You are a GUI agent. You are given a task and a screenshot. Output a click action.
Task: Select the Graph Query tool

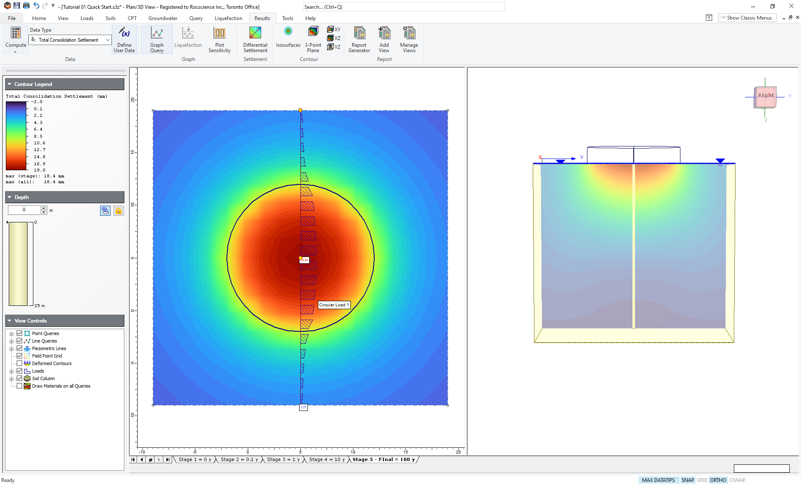click(156, 39)
